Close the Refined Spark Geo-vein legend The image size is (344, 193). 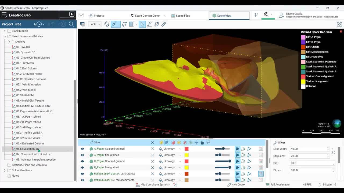(x=341, y=32)
